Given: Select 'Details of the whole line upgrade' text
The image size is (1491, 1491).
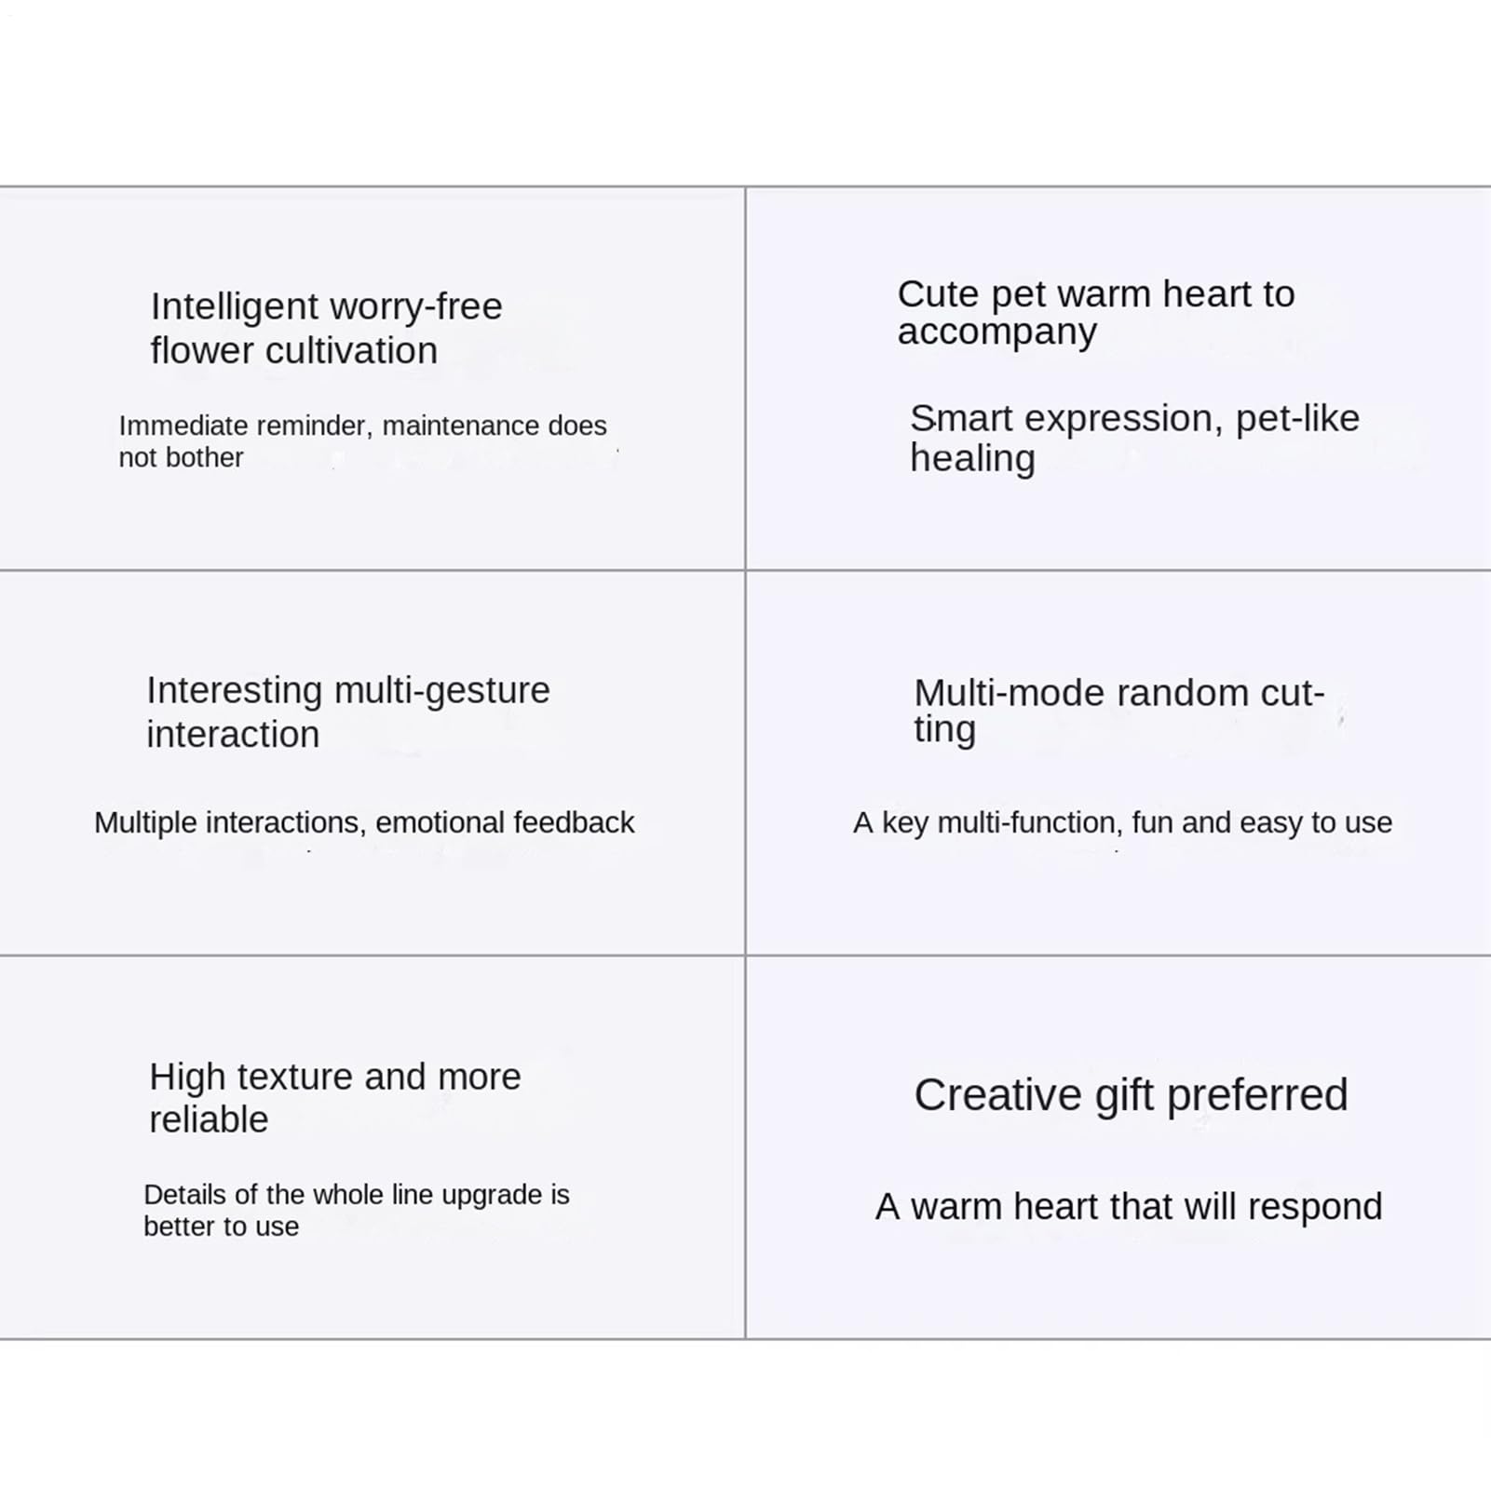Looking at the screenshot, I should (346, 1194).
